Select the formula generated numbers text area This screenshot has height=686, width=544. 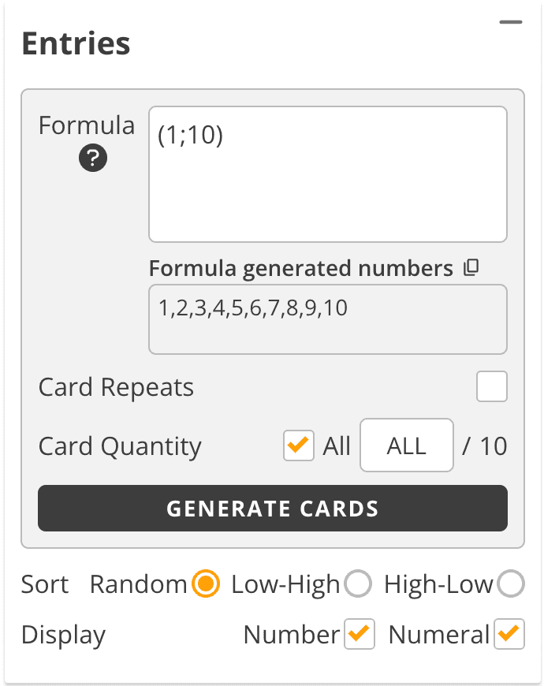(327, 319)
